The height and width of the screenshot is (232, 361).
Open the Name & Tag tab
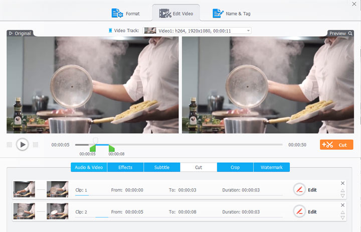pos(231,14)
